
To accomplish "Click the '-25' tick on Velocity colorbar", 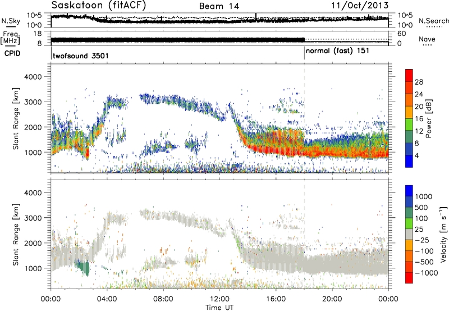I will click(422, 240).
